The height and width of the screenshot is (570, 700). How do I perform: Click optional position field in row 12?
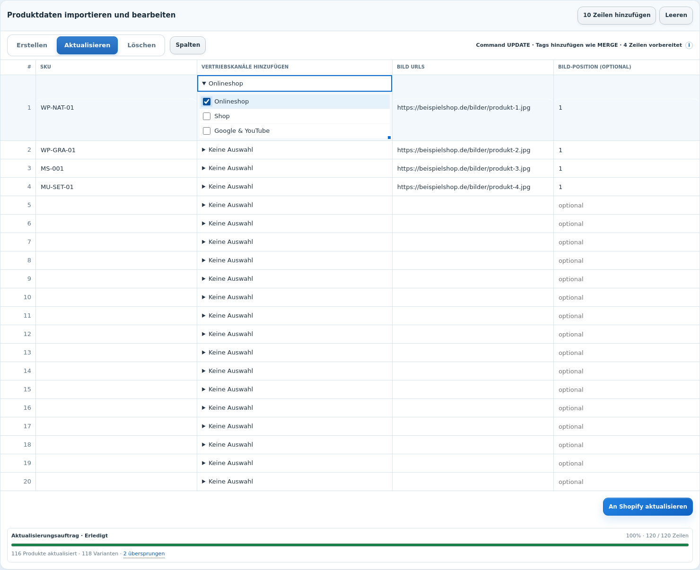pos(627,335)
